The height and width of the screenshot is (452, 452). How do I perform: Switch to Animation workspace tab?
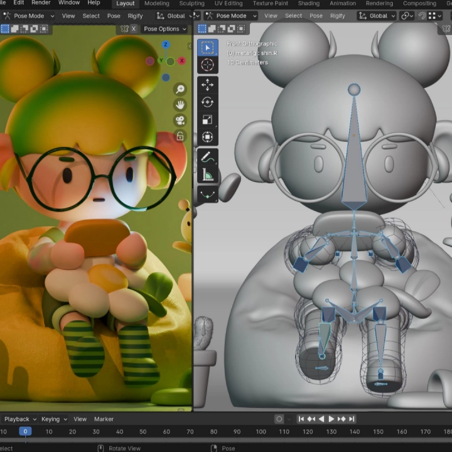pyautogui.click(x=343, y=4)
